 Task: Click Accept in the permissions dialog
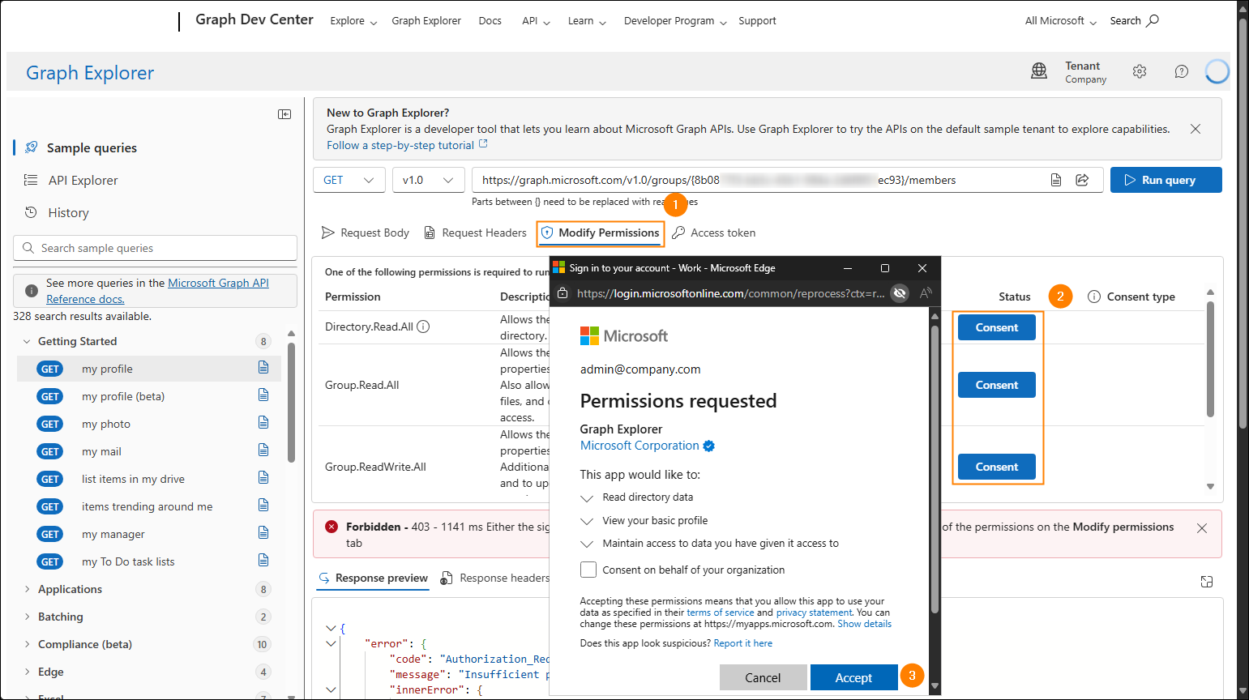pos(853,677)
